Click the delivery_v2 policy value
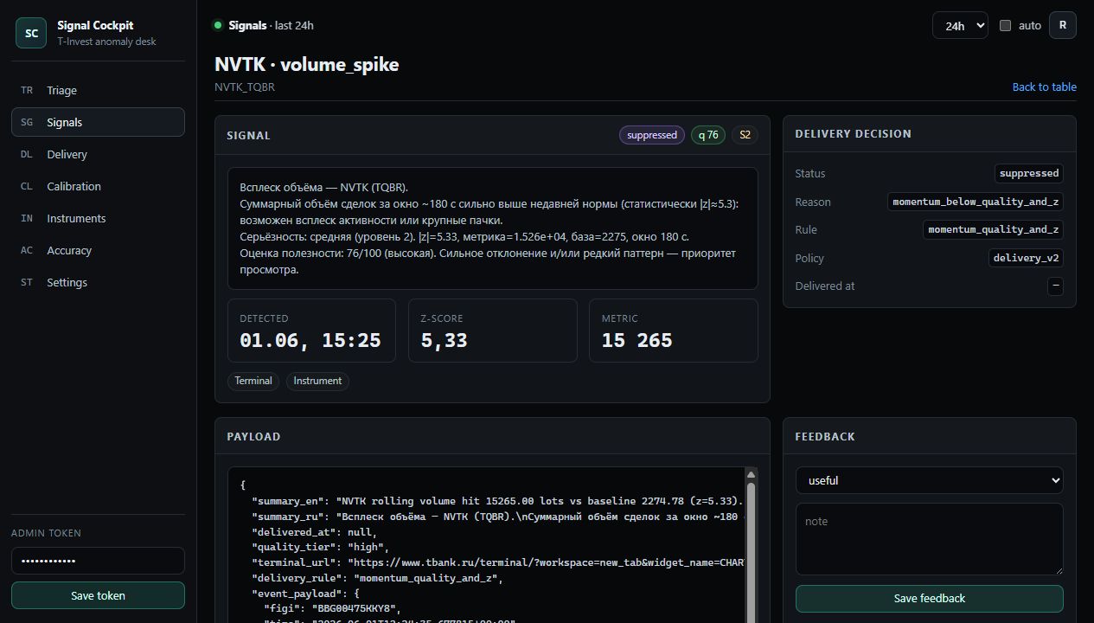1094x623 pixels. pyautogui.click(x=1026, y=258)
